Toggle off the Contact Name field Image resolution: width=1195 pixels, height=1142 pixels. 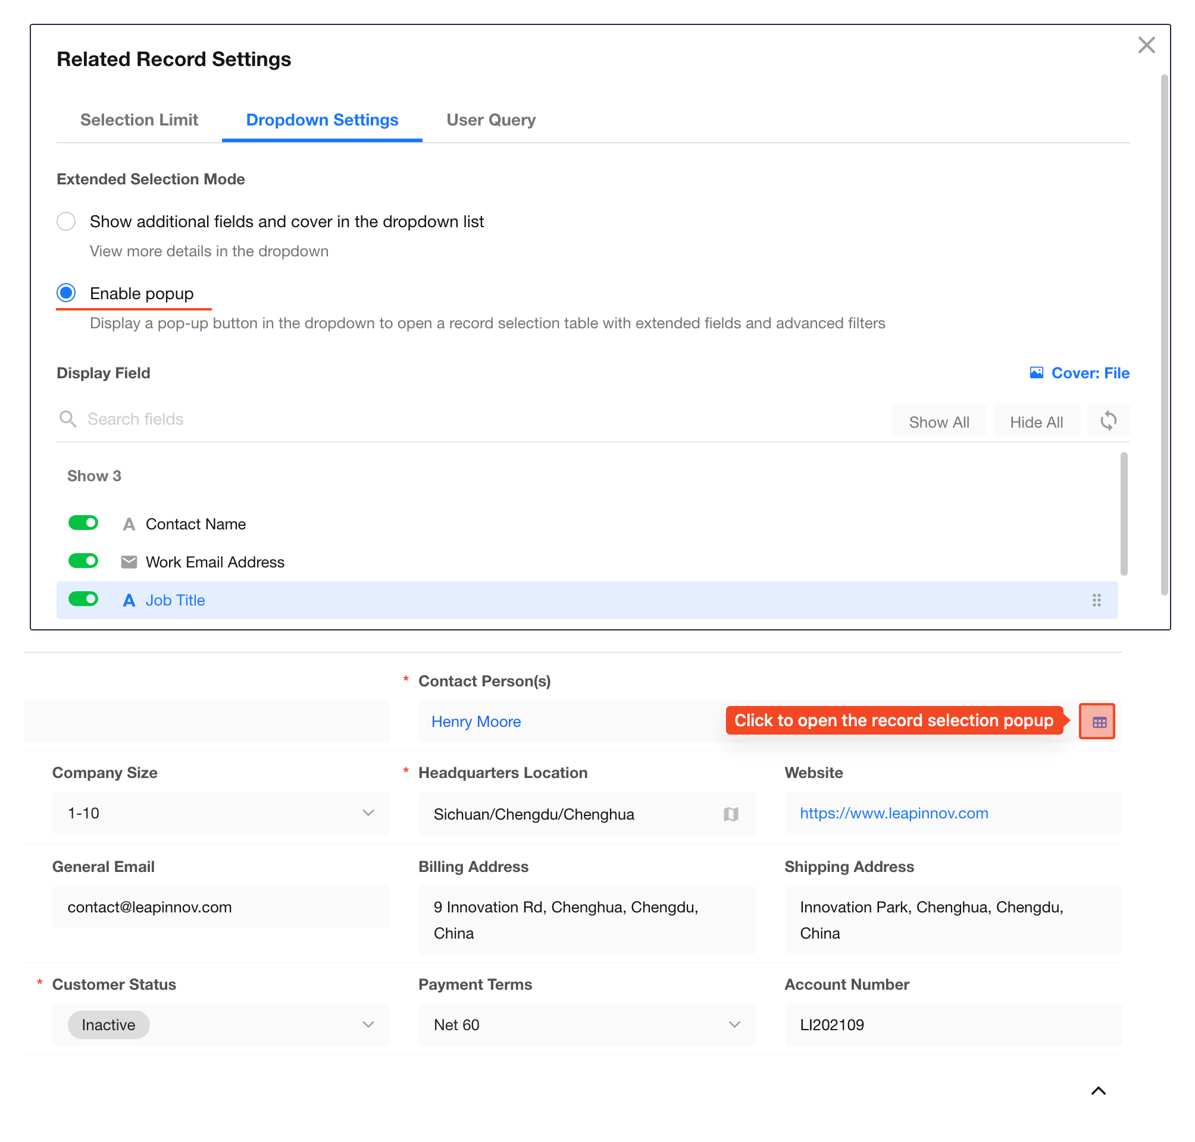coord(83,523)
